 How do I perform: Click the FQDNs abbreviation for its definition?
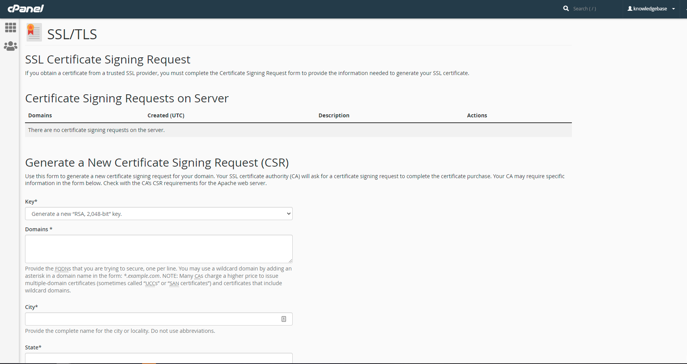62,269
